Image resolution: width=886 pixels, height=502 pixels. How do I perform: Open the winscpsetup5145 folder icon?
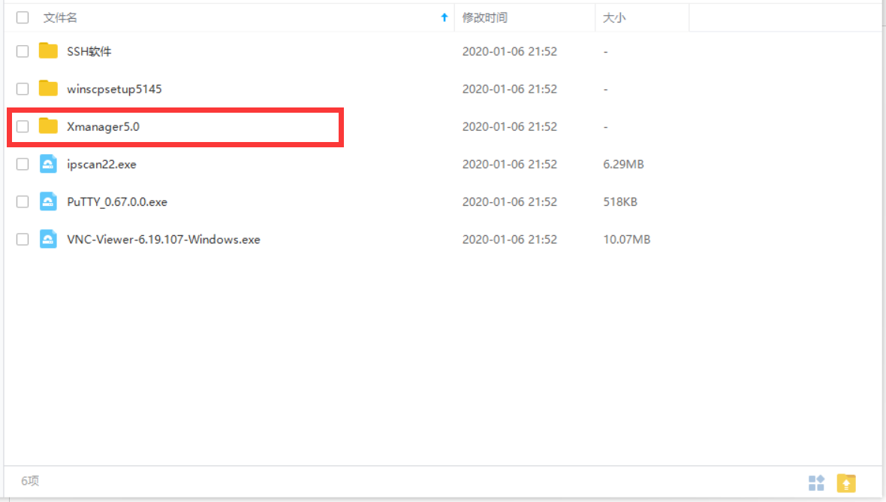point(48,89)
